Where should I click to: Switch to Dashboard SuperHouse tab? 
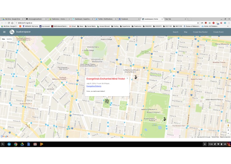[82, 19]
